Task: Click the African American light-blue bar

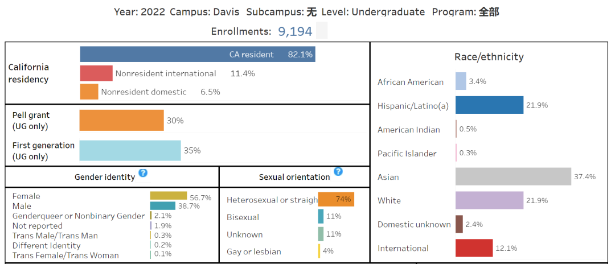Action: tap(461, 81)
